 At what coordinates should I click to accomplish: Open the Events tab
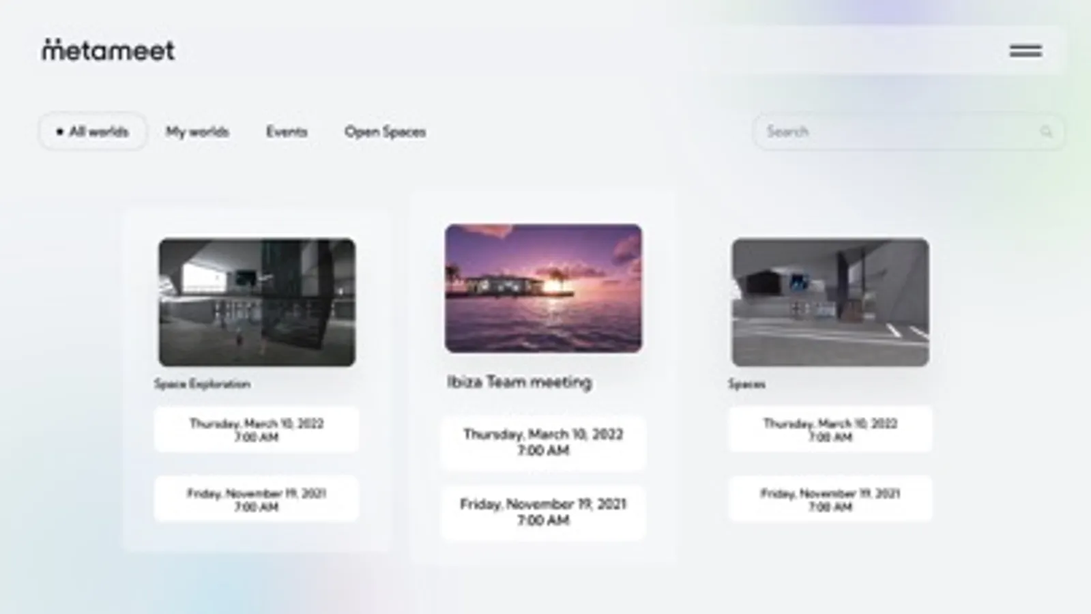click(287, 132)
